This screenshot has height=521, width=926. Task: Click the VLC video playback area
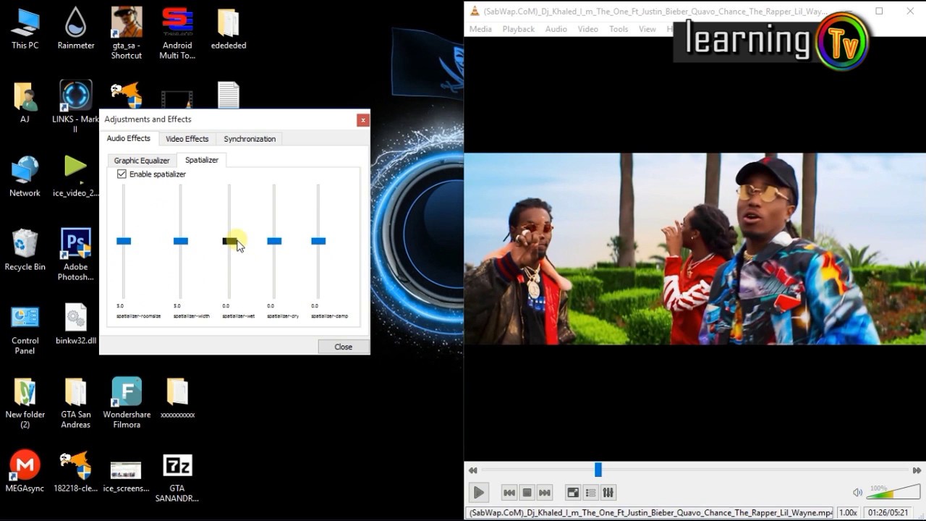[694, 248]
